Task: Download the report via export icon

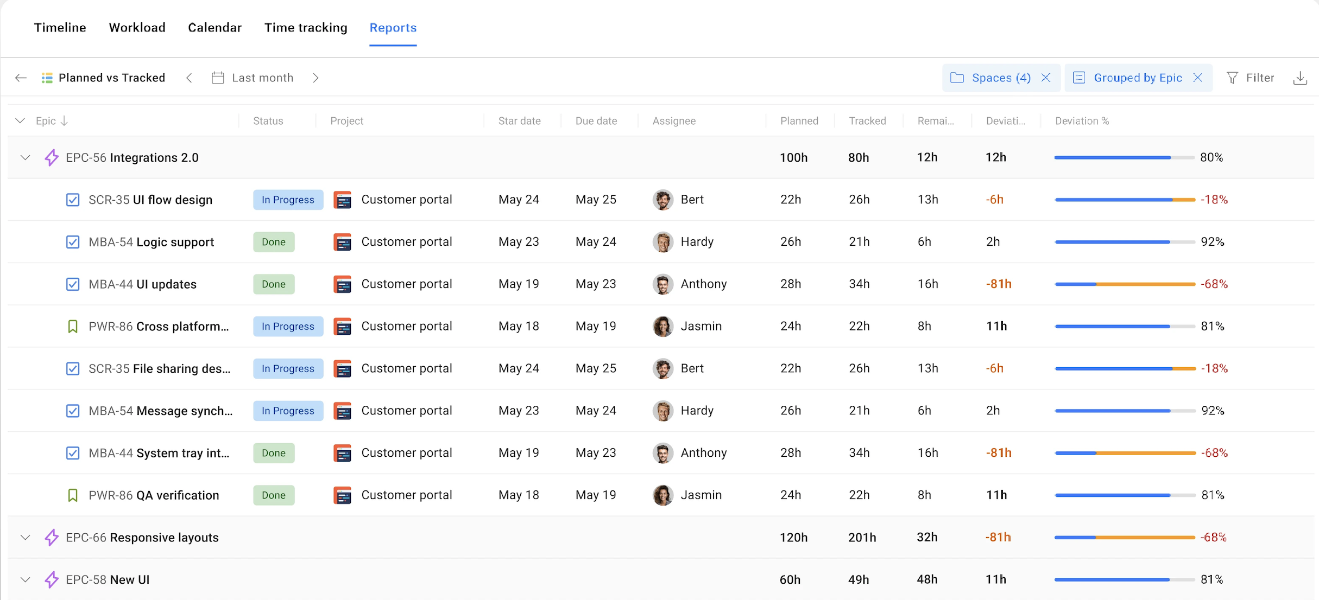Action: click(x=1300, y=78)
